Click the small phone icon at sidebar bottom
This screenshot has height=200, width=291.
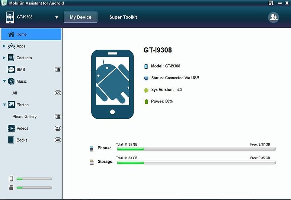[x=11, y=178]
